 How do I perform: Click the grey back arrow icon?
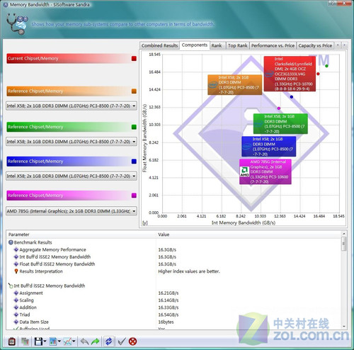click(x=84, y=341)
